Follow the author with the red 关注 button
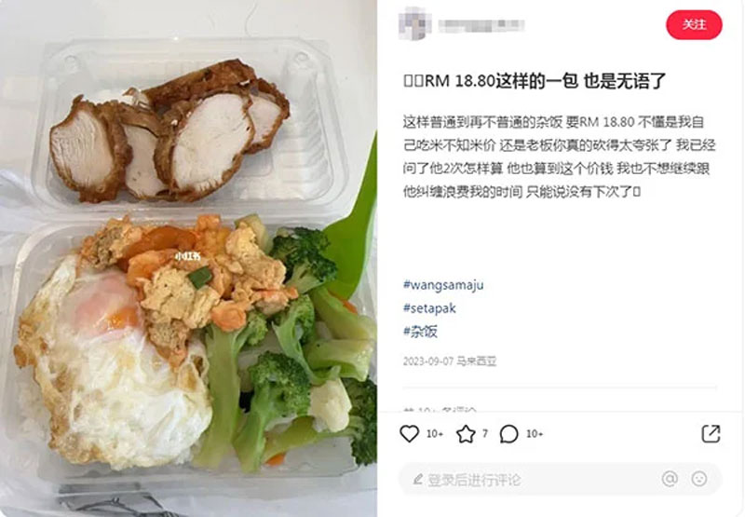745x517 pixels. pos(694,25)
